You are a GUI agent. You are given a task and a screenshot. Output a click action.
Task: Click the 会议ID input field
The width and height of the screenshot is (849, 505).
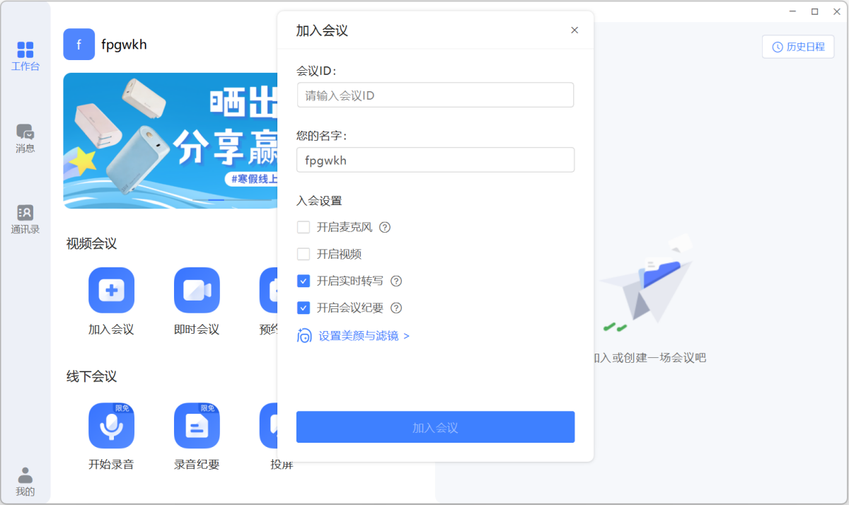435,95
